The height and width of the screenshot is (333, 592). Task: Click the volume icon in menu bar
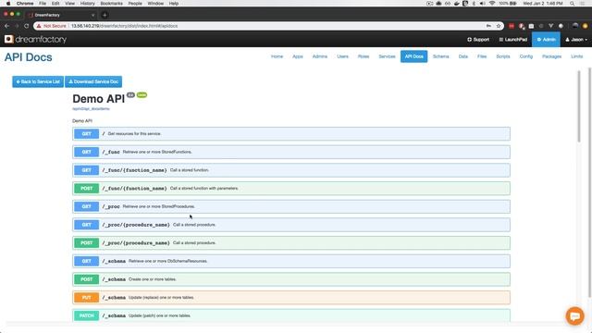click(482, 4)
